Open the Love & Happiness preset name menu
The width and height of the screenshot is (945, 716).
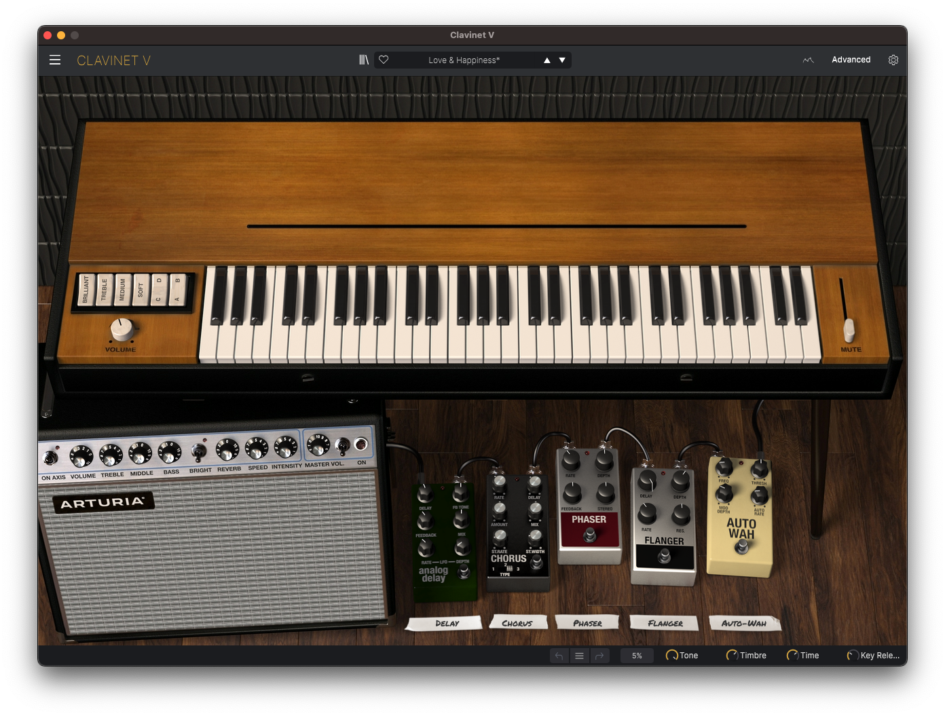[464, 60]
